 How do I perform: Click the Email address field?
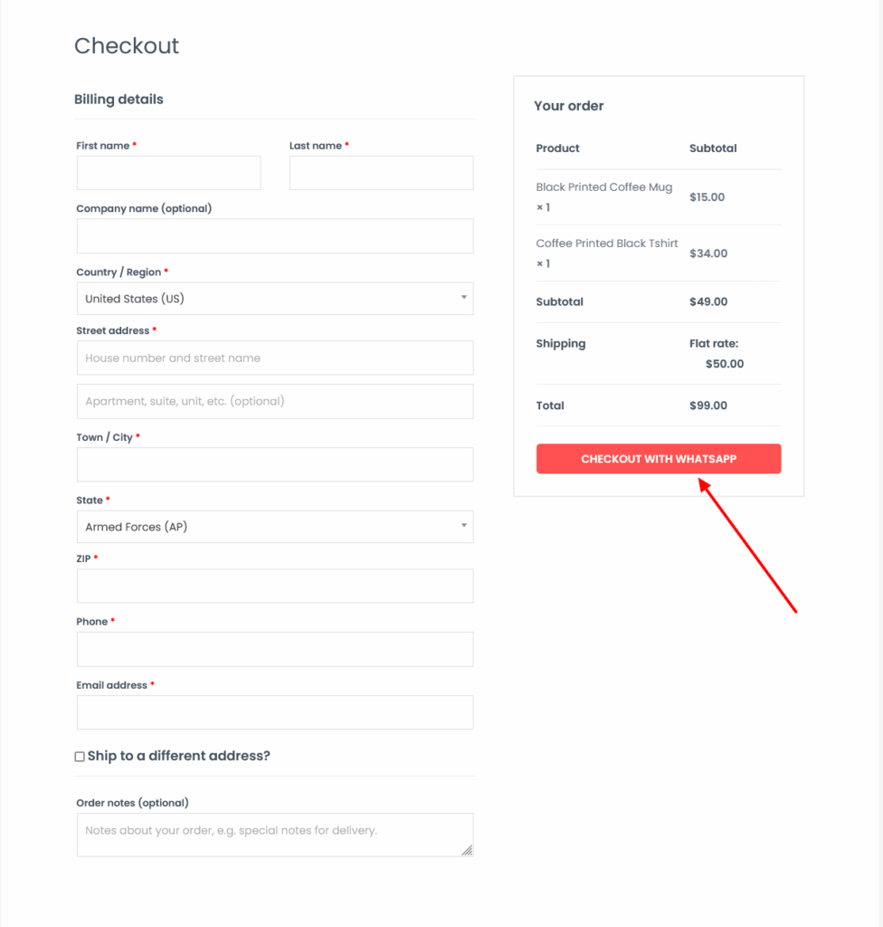275,712
